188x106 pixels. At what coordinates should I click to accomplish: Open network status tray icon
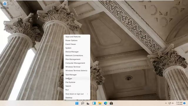169,103
